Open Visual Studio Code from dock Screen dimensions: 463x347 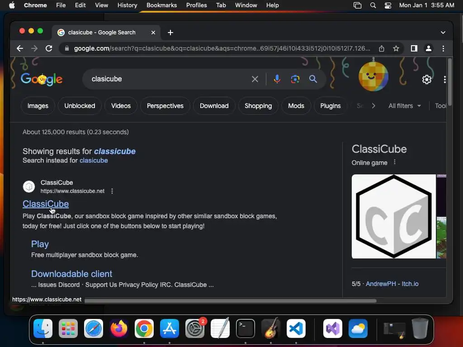coord(296,328)
